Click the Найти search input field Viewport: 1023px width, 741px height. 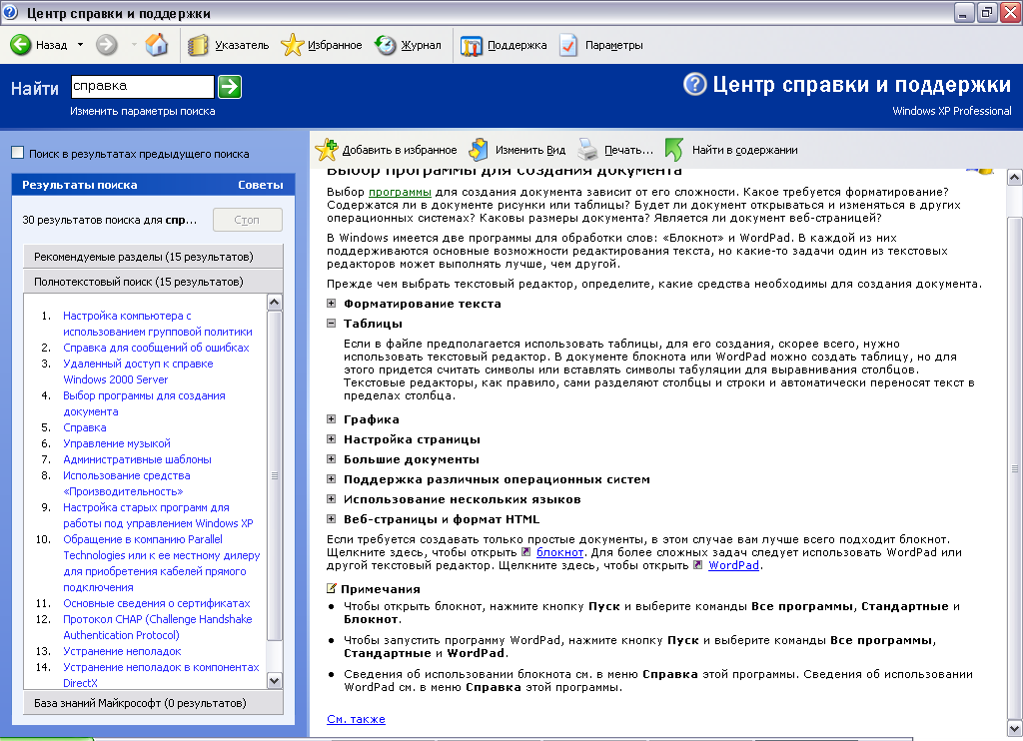pos(142,86)
